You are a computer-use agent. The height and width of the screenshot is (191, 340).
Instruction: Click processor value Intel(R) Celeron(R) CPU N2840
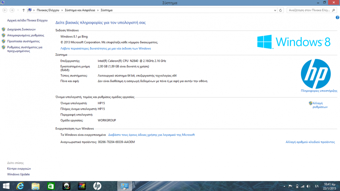point(132,61)
